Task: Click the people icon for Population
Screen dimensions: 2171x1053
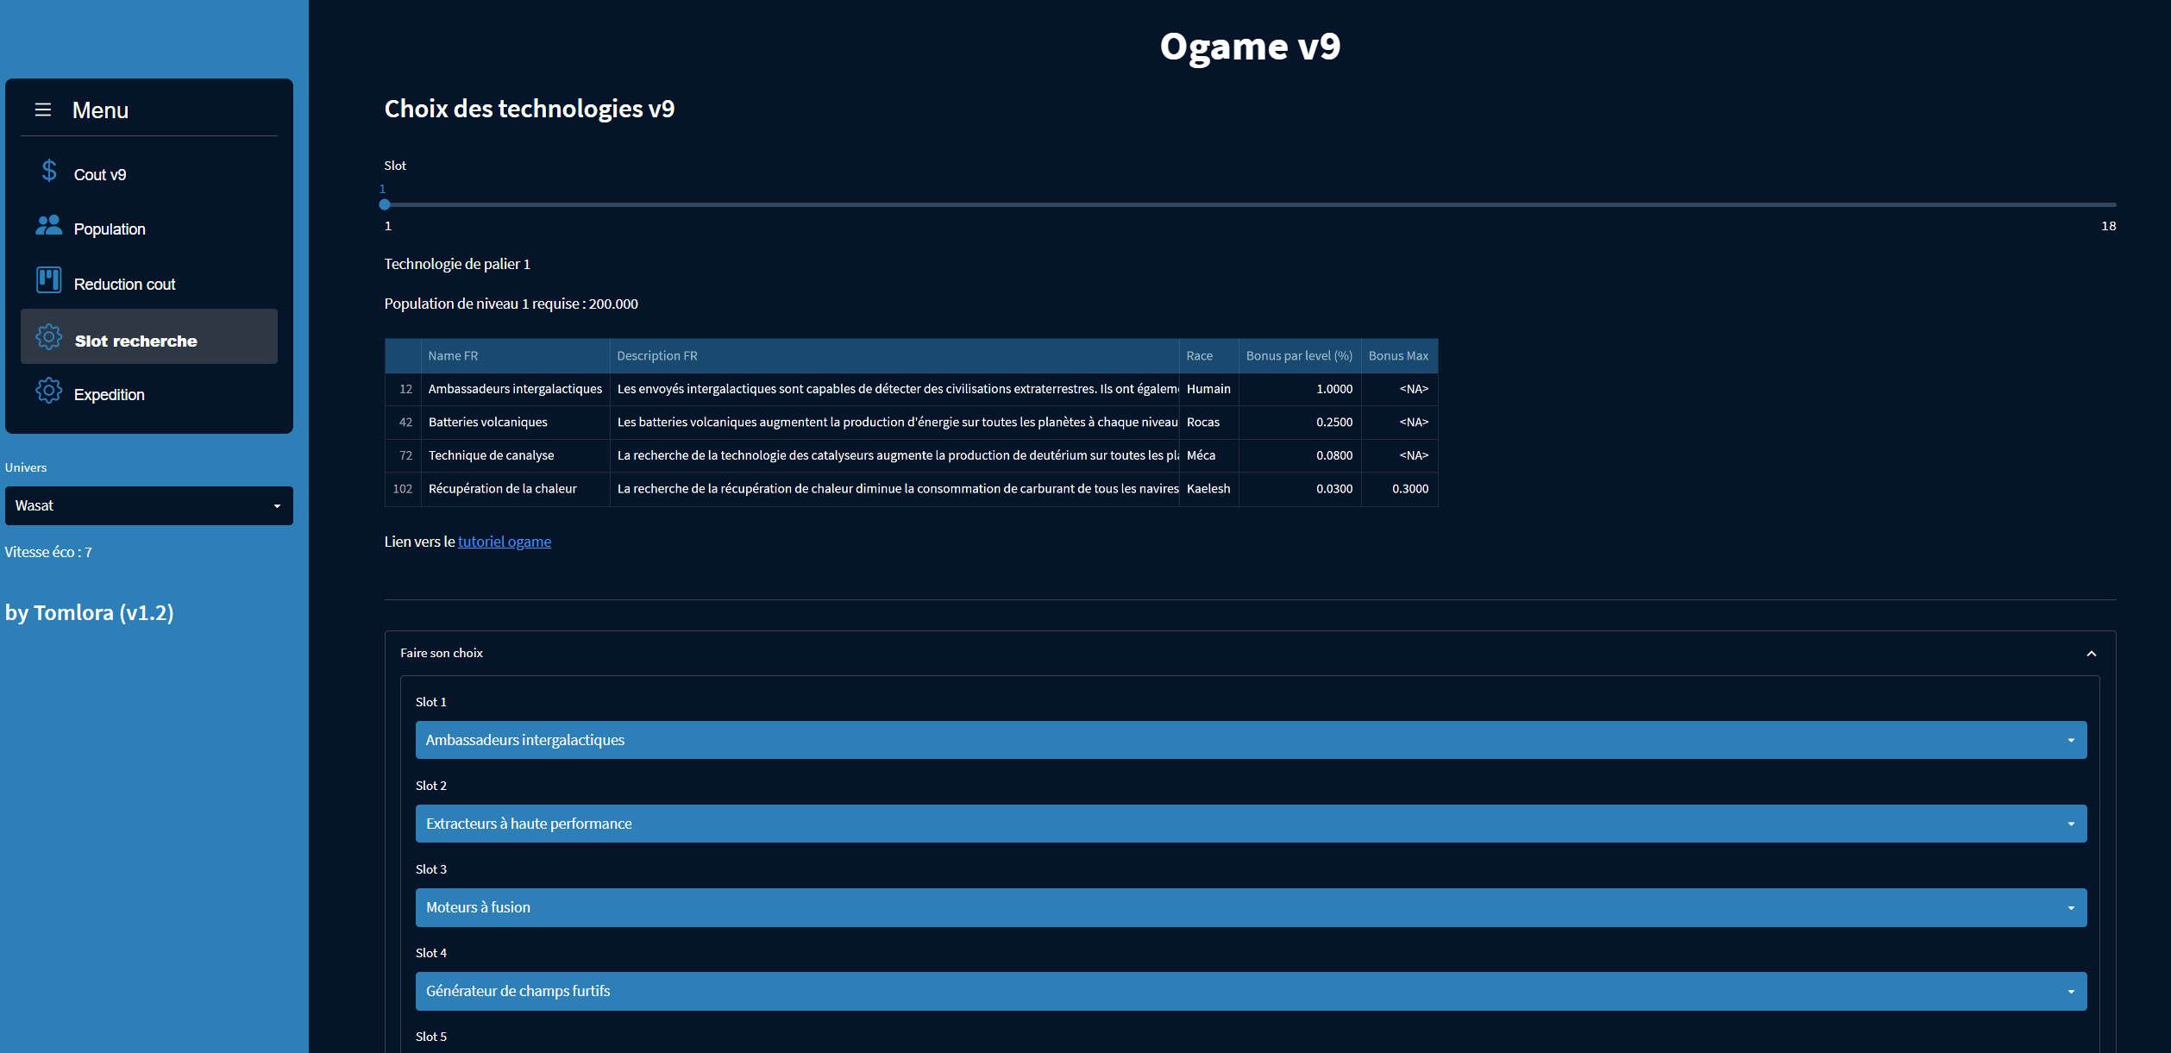Action: [x=48, y=225]
